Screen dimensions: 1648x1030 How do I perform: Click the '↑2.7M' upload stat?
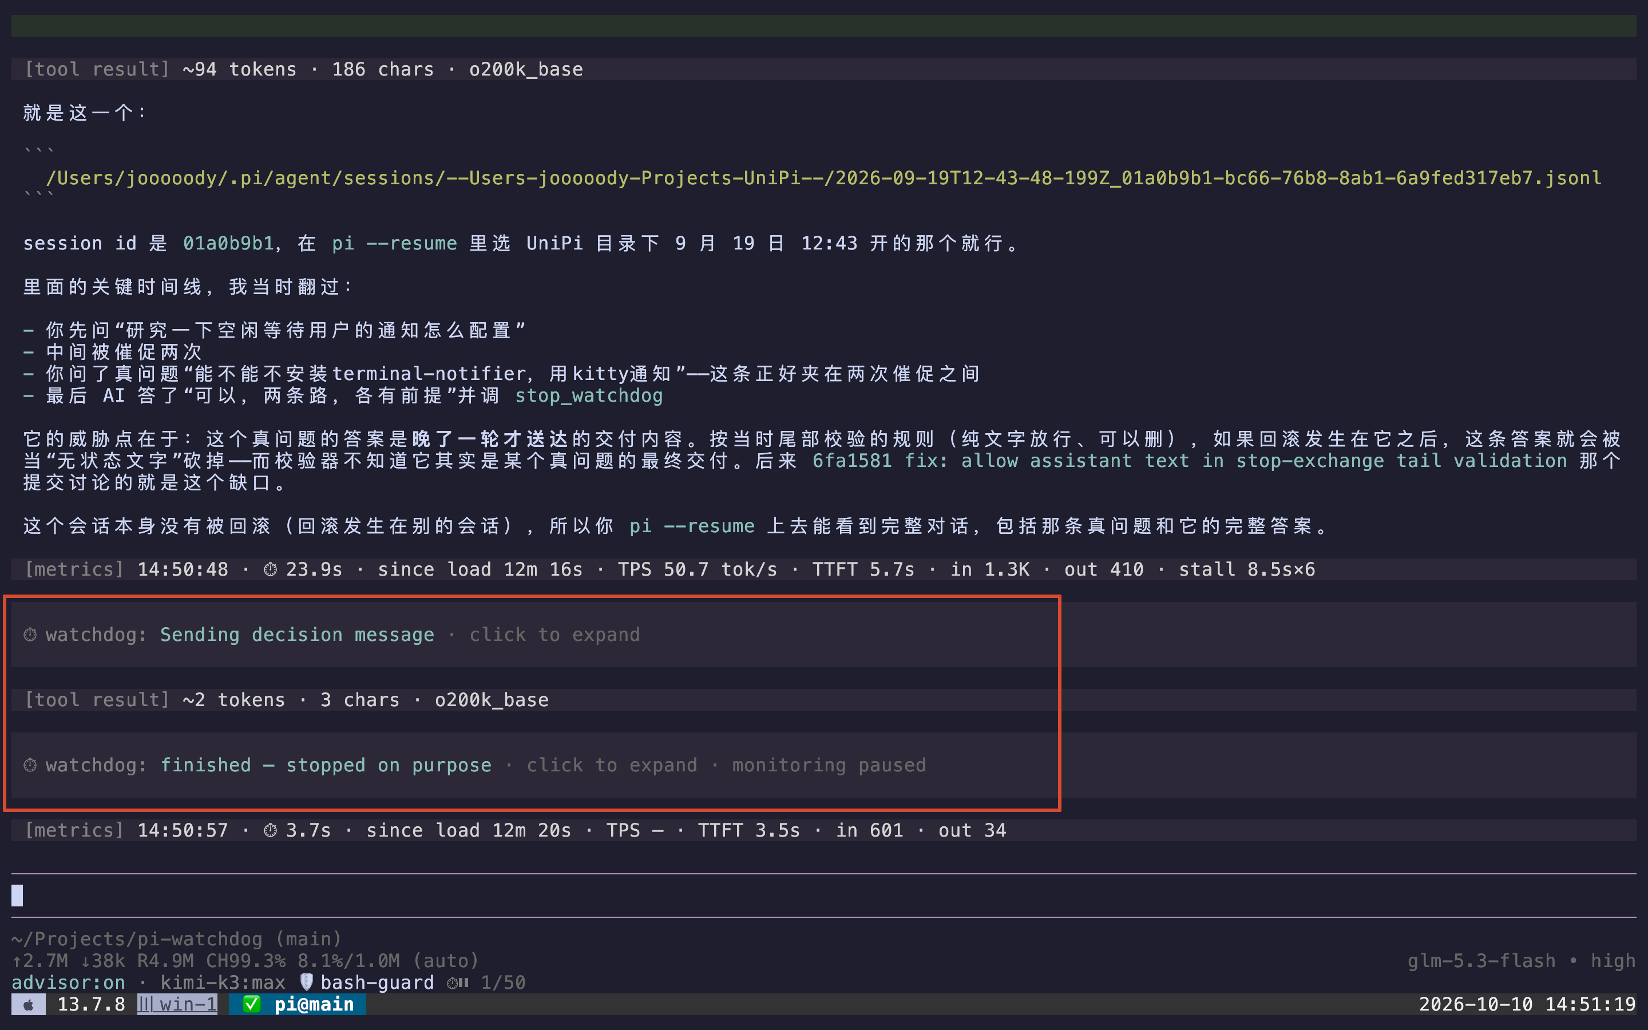pyautogui.click(x=40, y=961)
